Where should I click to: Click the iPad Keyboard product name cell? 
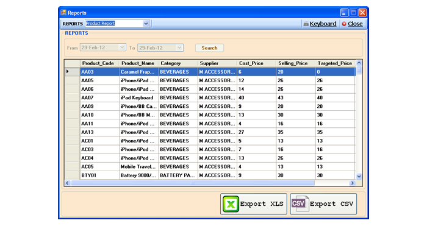(139, 97)
